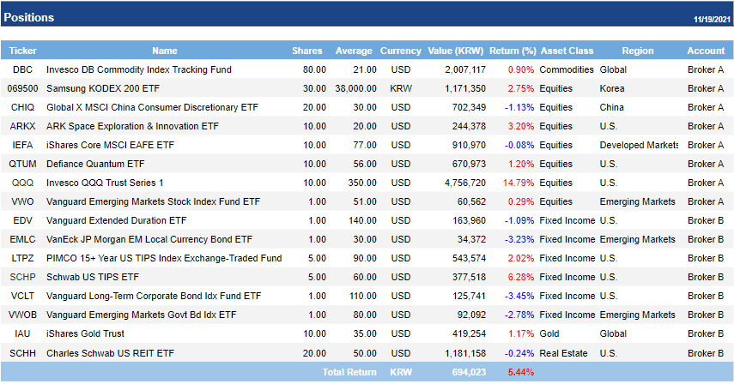The height and width of the screenshot is (384, 734).
Task: Click the 11/19/2021 date in header
Action: pos(710,19)
